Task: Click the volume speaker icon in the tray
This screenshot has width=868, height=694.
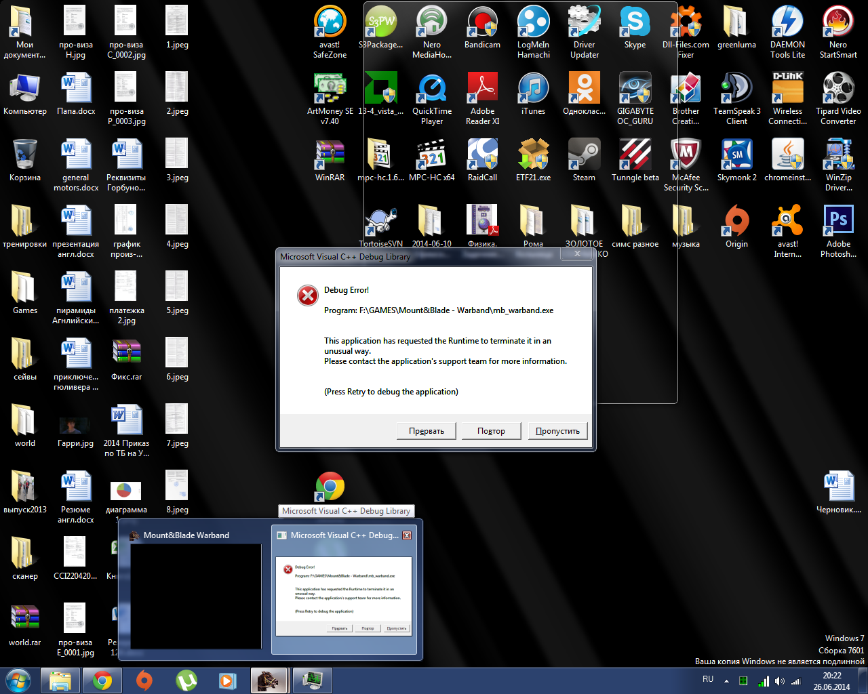Action: (x=779, y=681)
